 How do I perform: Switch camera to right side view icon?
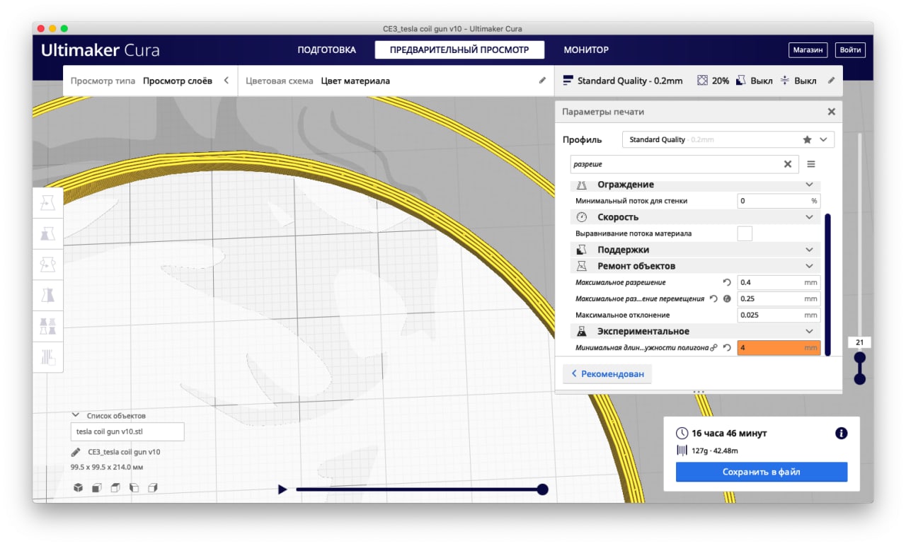coord(152,488)
